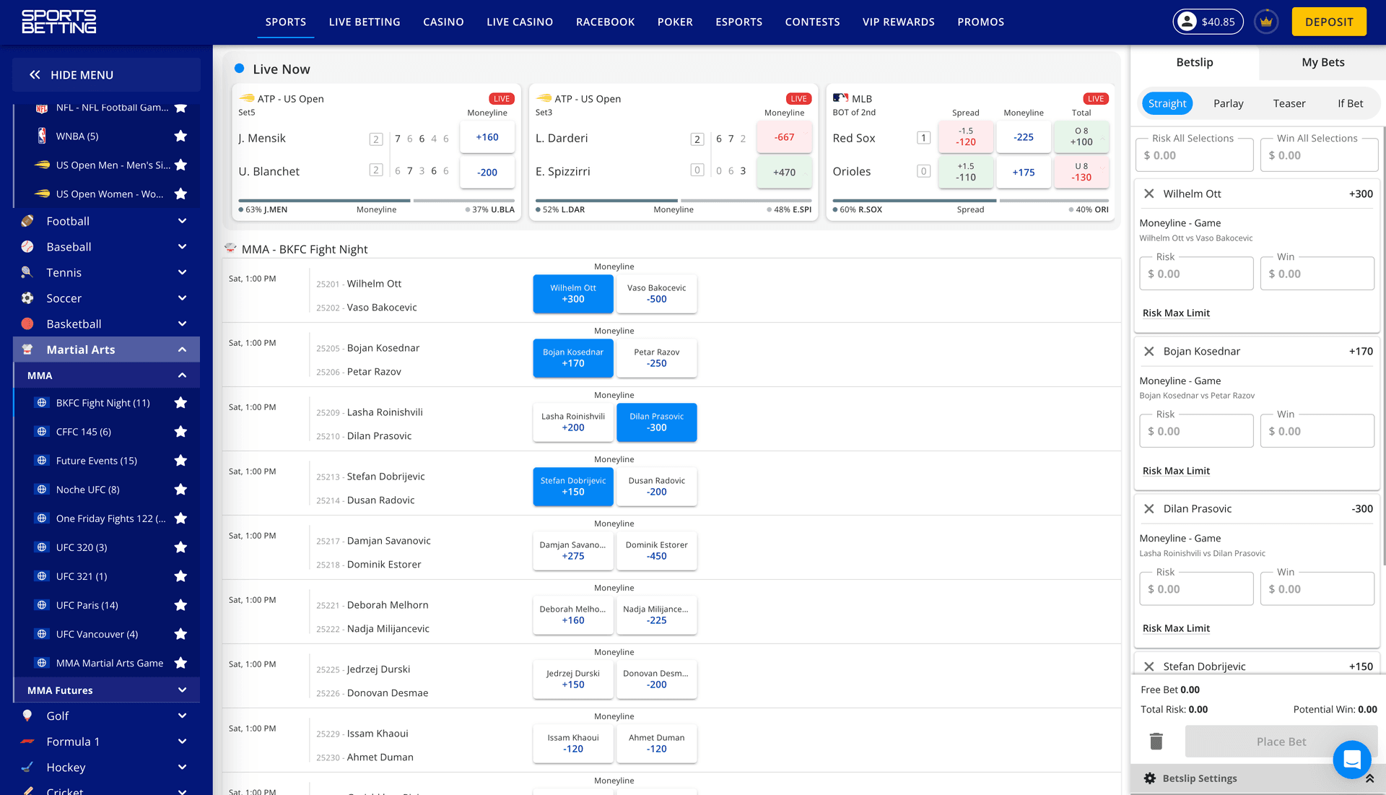Viewport: 1386px width, 795px height.
Task: Remove Wilhelm Ott selection with the X
Action: pyautogui.click(x=1149, y=194)
